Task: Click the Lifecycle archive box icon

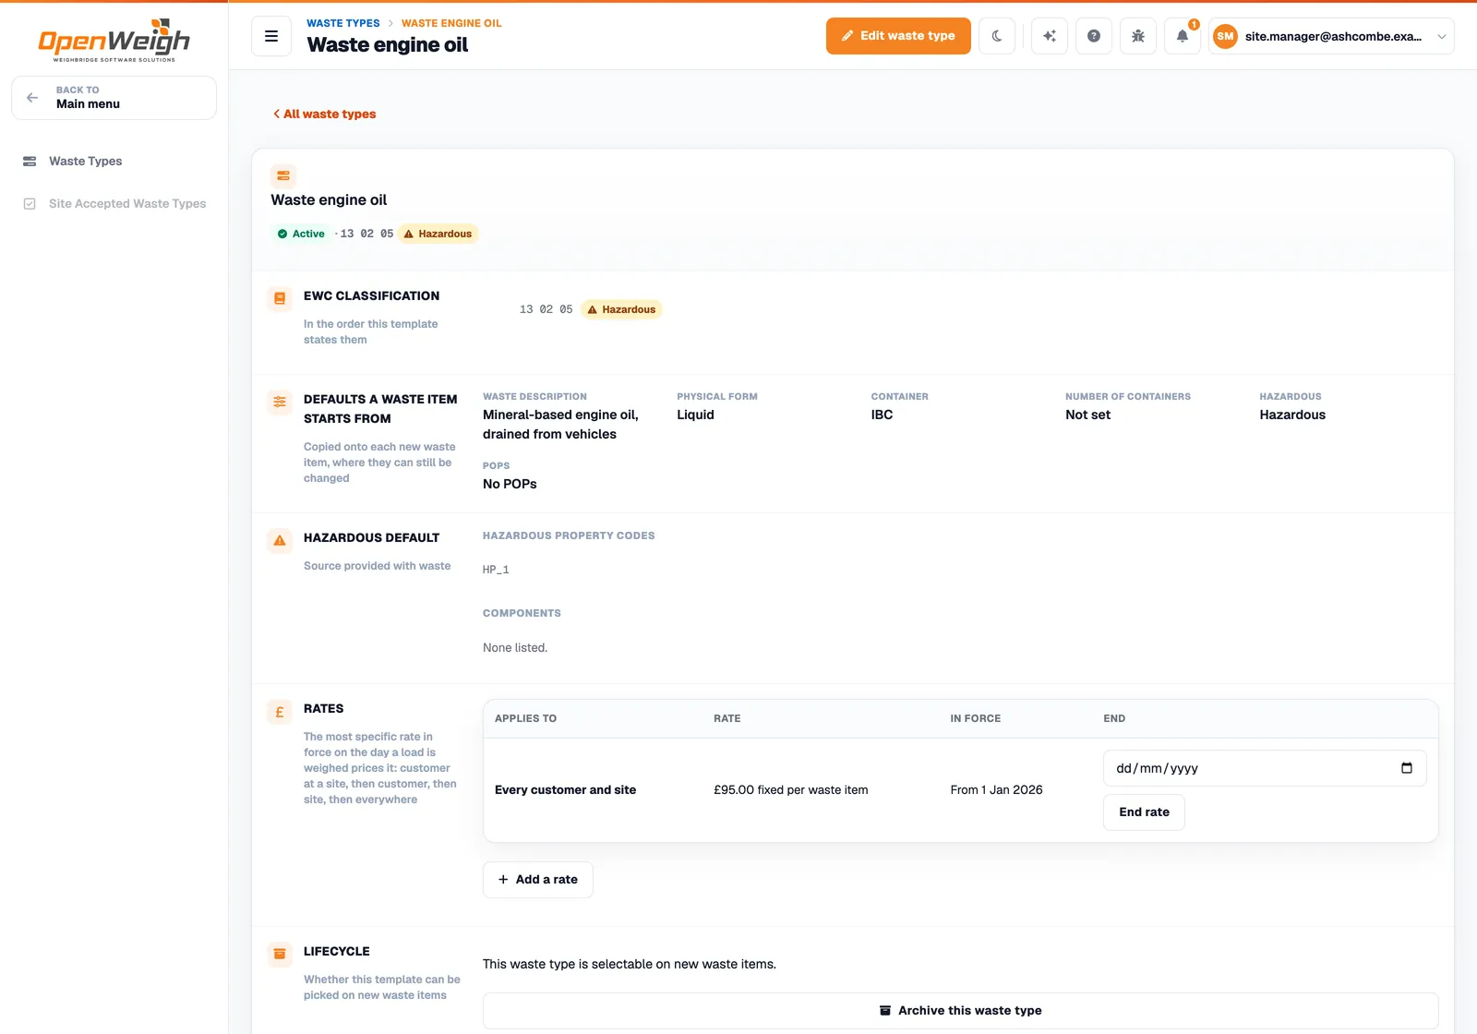Action: [x=280, y=954]
